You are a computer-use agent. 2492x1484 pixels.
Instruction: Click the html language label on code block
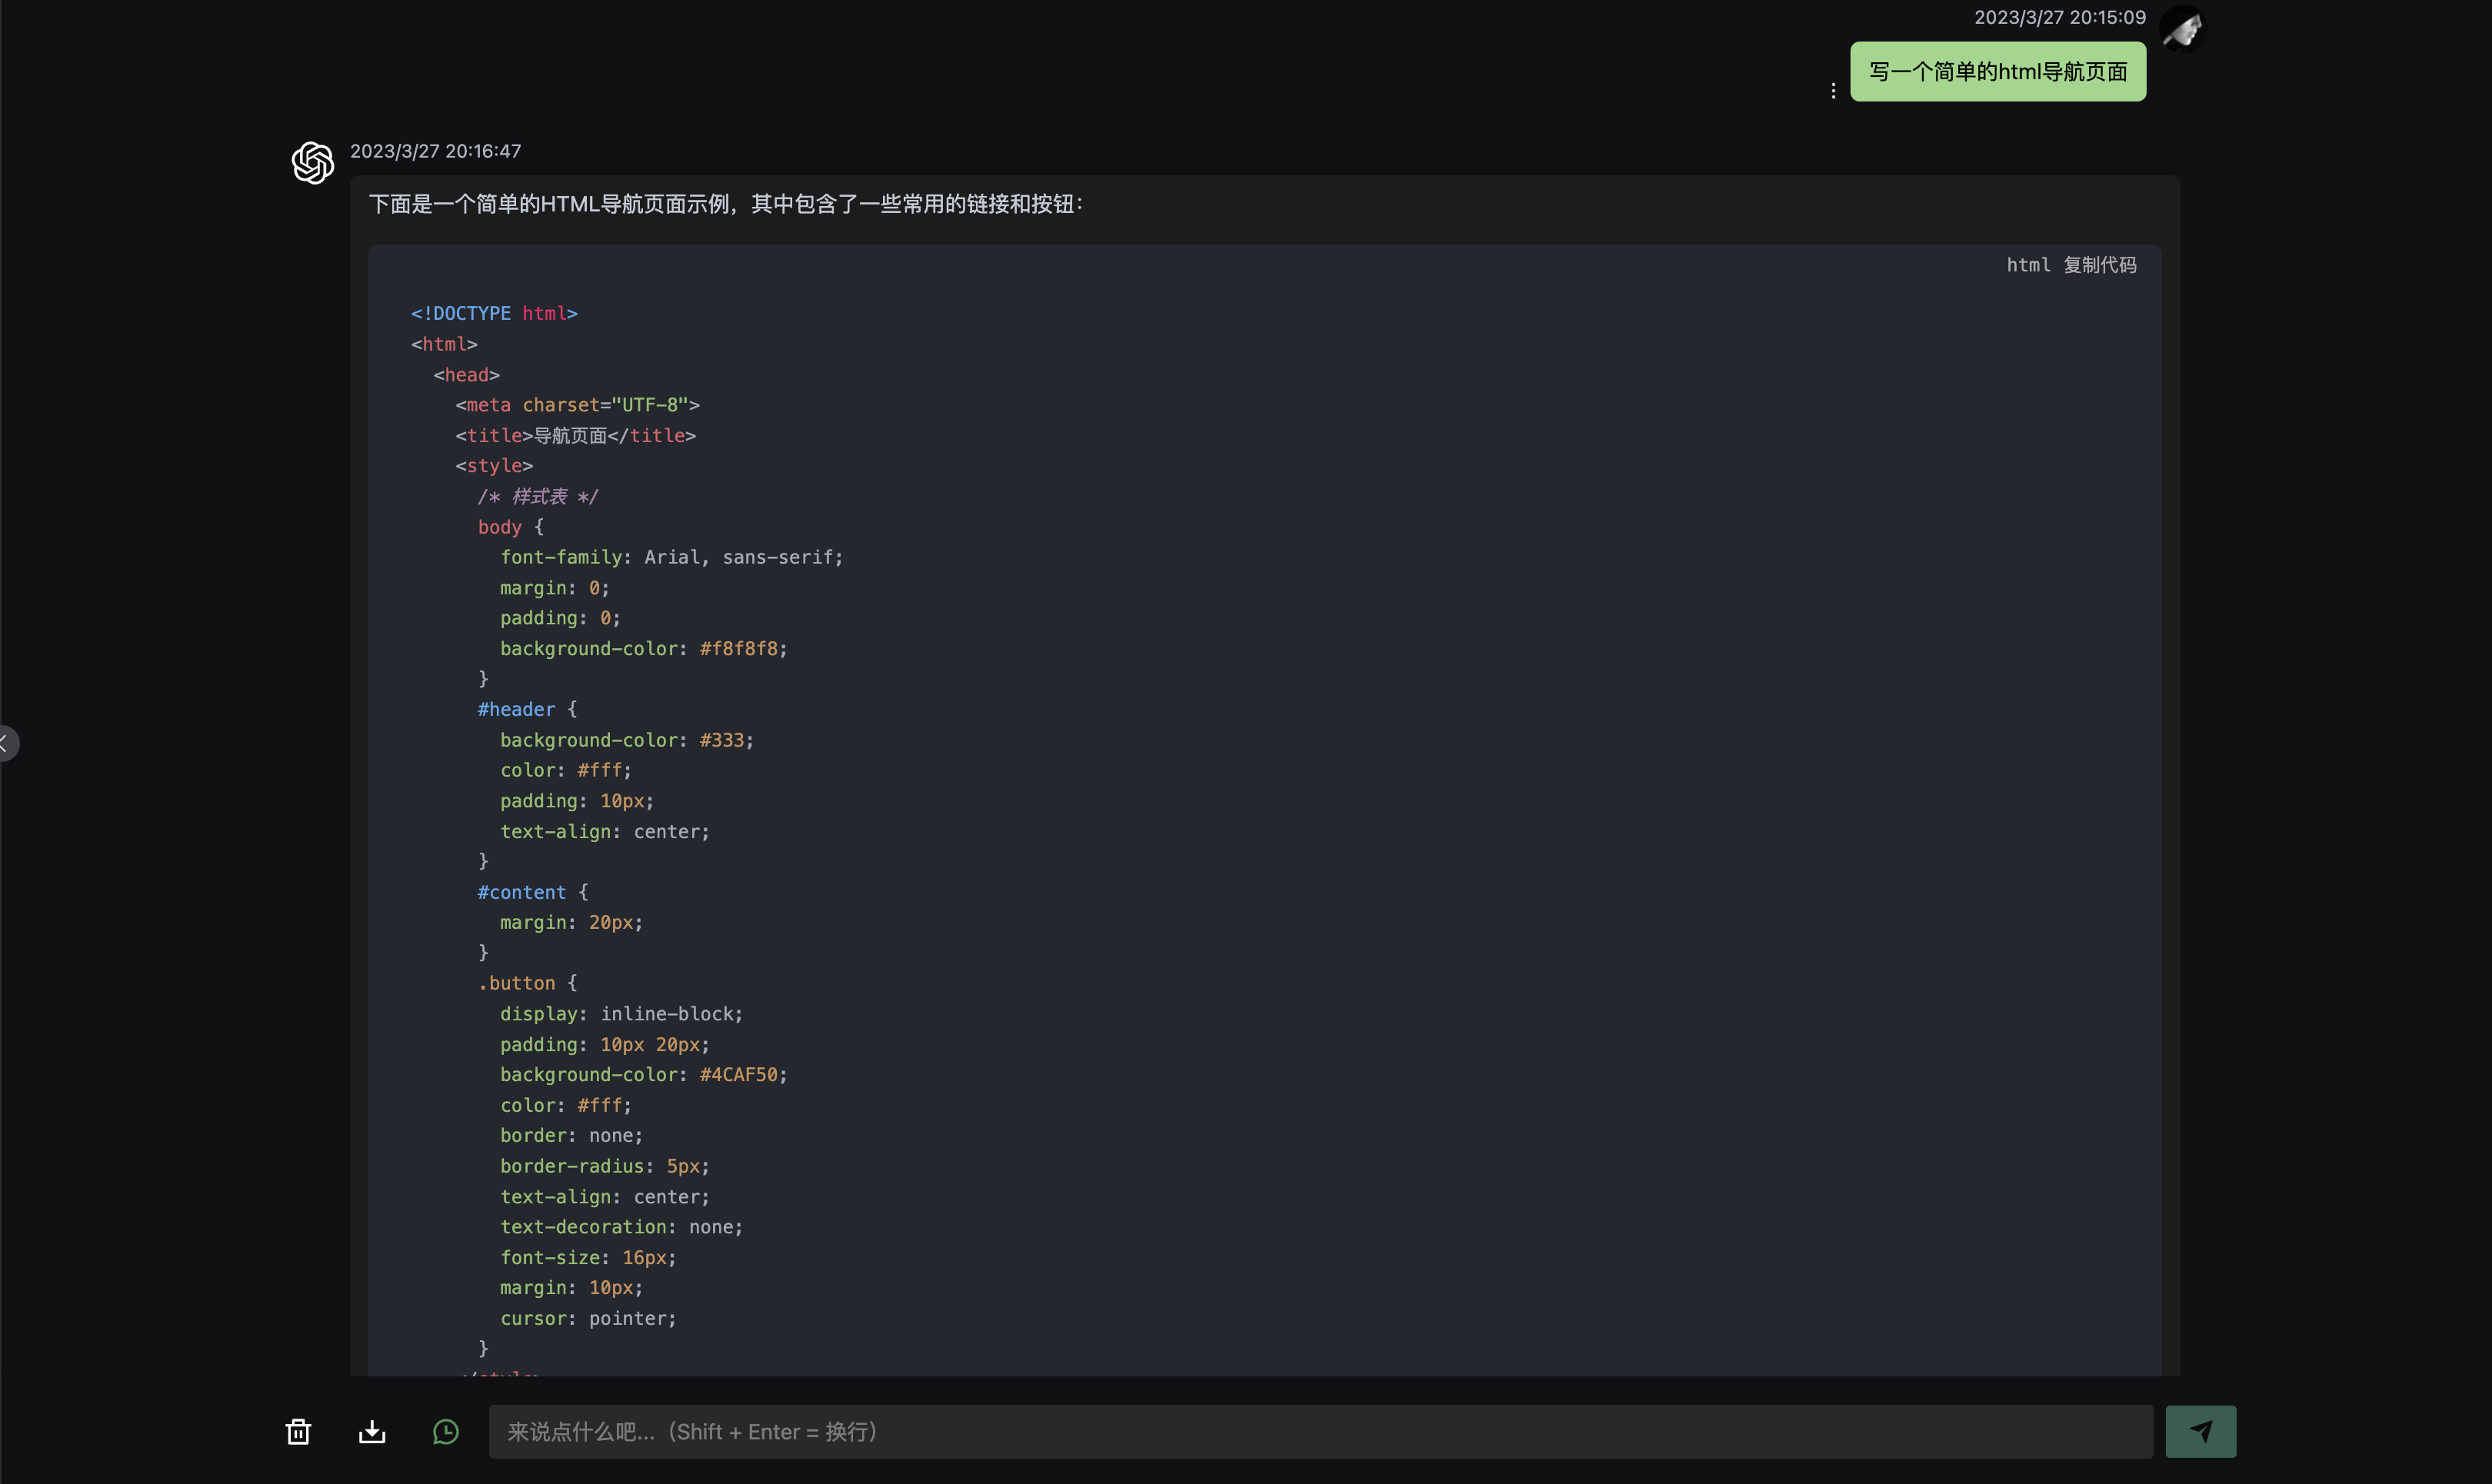(x=2028, y=265)
